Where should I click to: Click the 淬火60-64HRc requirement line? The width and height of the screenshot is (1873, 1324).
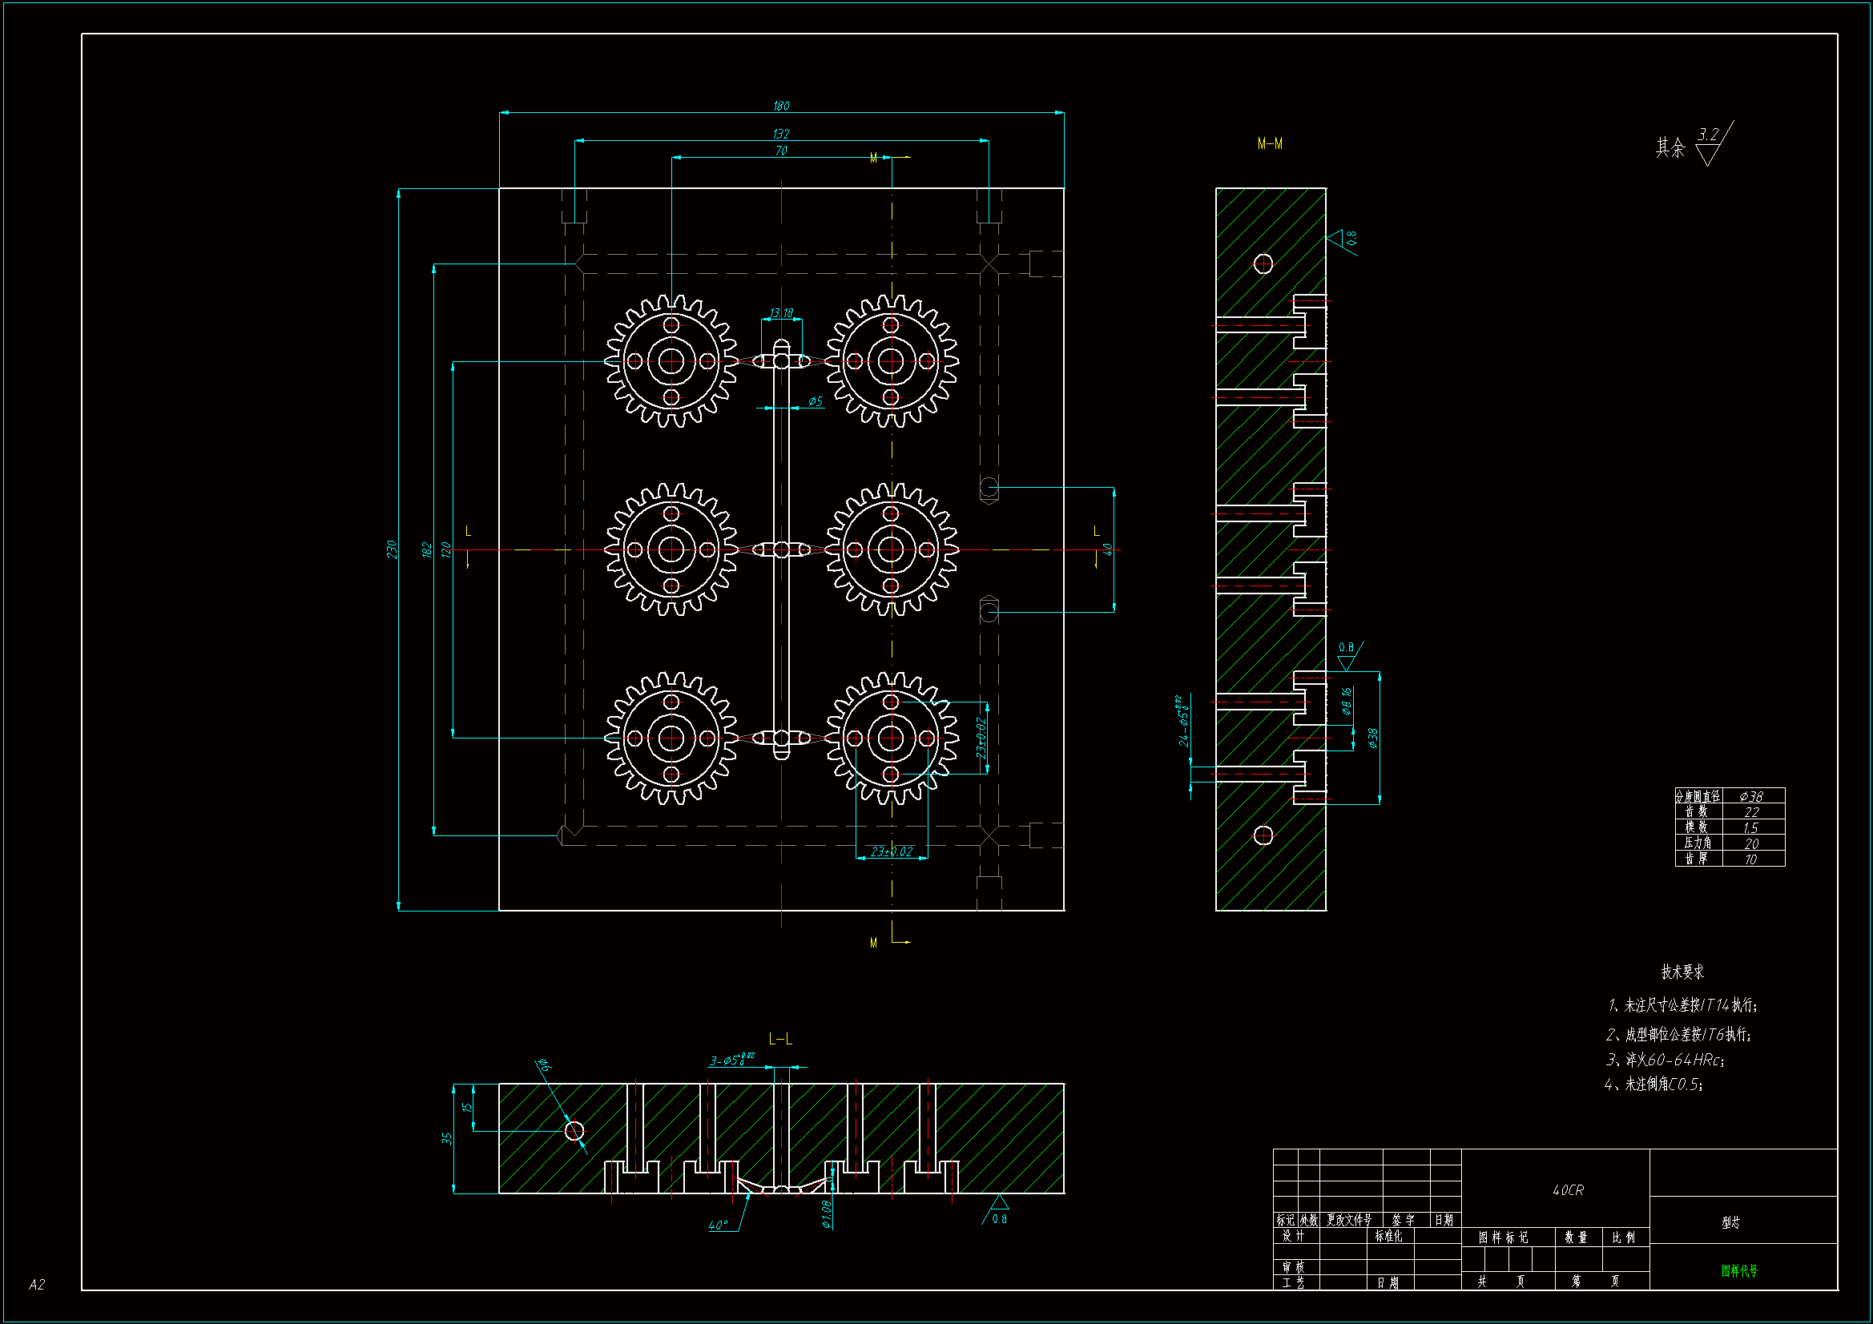[1664, 1060]
